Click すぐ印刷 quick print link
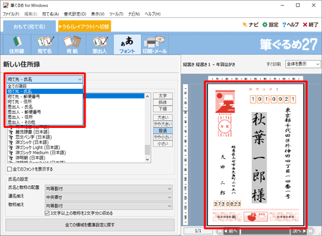322x236 pixels. [274, 64]
